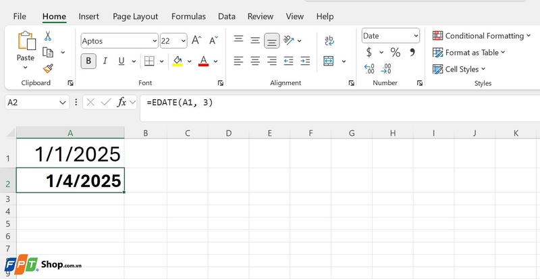
Task: Click the Merge & Center icon
Action: click(x=329, y=61)
